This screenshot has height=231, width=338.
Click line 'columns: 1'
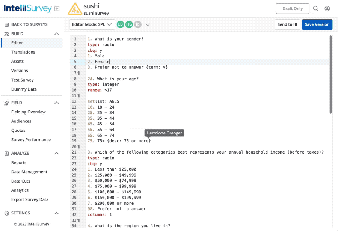(x=100, y=214)
